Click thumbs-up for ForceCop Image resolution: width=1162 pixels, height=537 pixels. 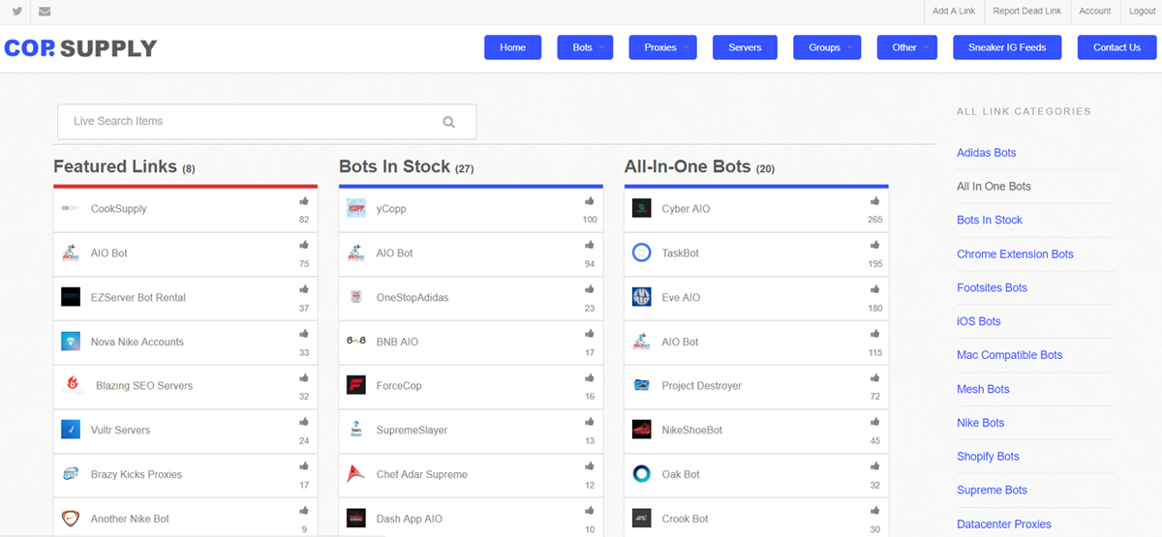pyautogui.click(x=590, y=377)
